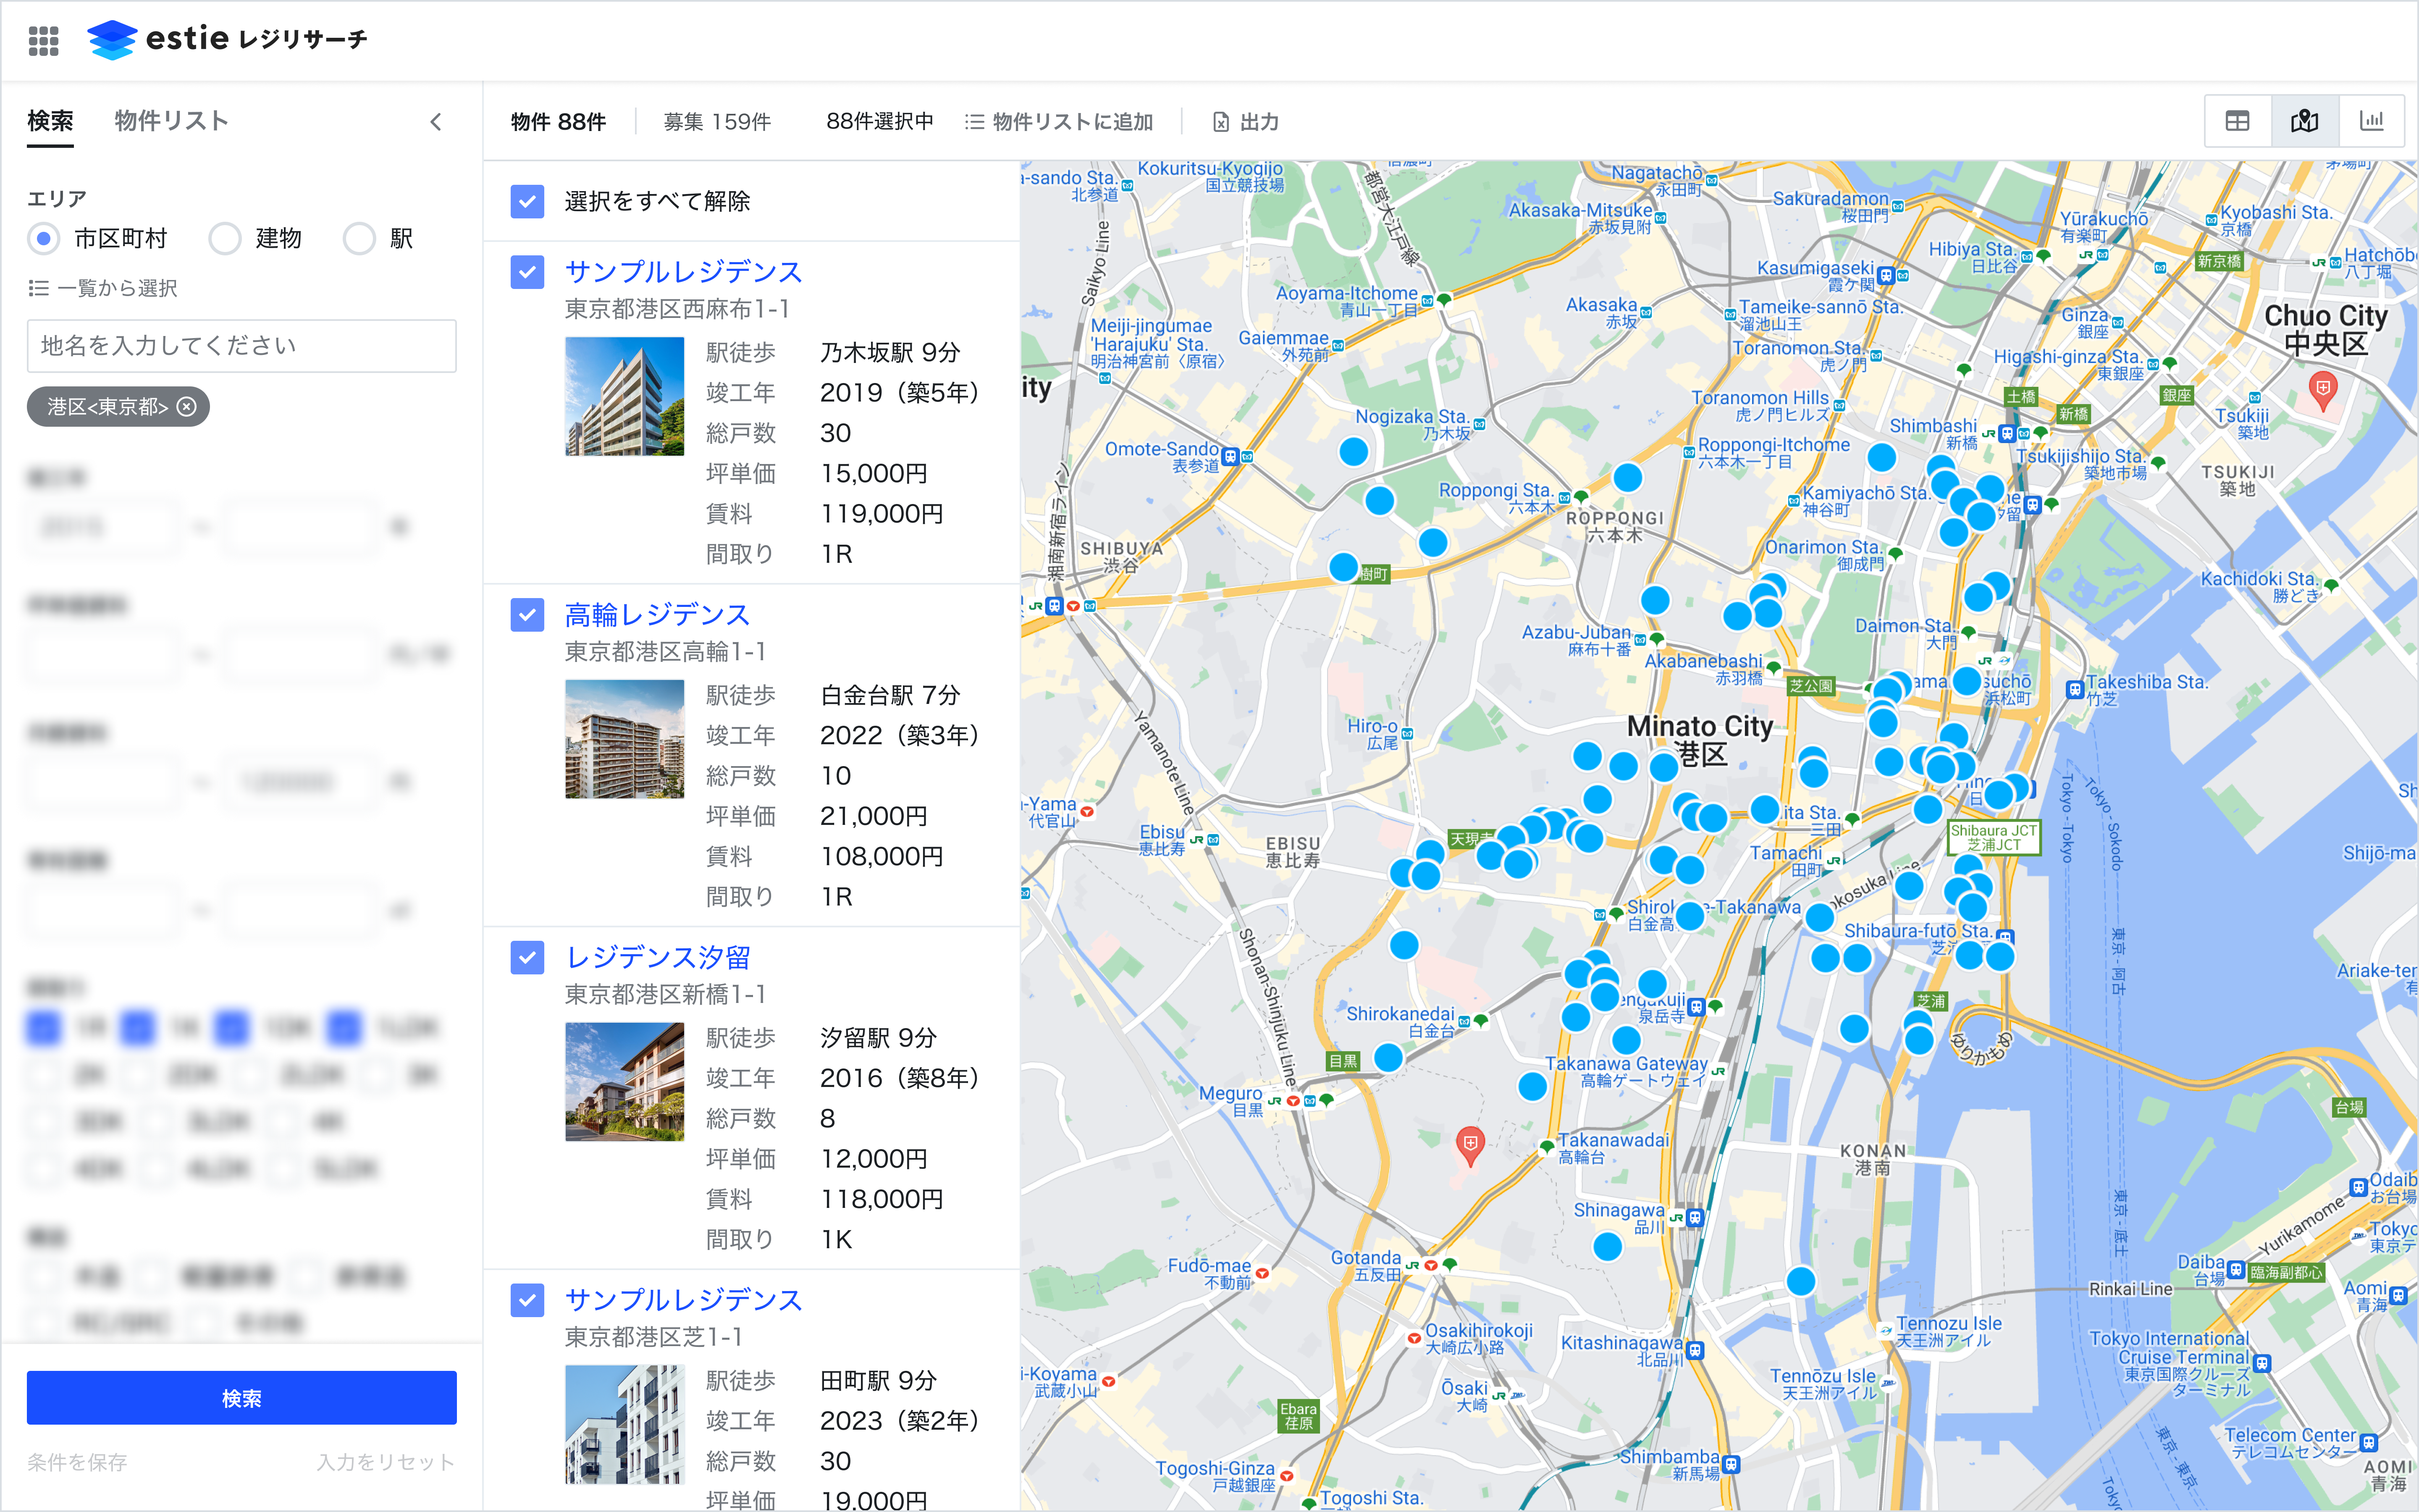2419x1512 pixels.
Task: Click 一覧から選択 list icon
Action: [x=39, y=288]
